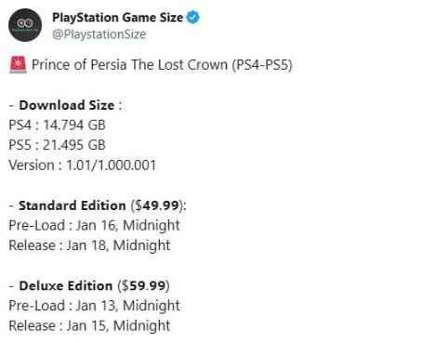Click the (PS4-PS5) platform text
Image resolution: width=448 pixels, height=343 pixels.
pyautogui.click(x=262, y=65)
